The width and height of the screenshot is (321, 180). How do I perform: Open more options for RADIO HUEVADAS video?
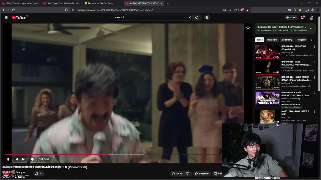pyautogui.click(x=314, y=93)
